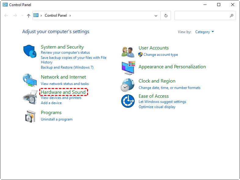The width and height of the screenshot is (240, 180).
Task: Open the Programs category heading
Action: coord(51,113)
